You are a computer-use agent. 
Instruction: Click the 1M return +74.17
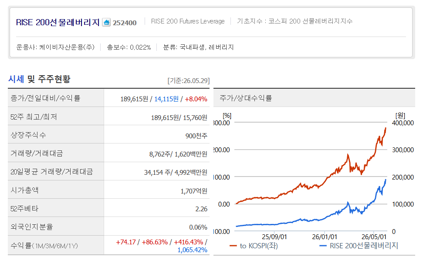[126, 242]
